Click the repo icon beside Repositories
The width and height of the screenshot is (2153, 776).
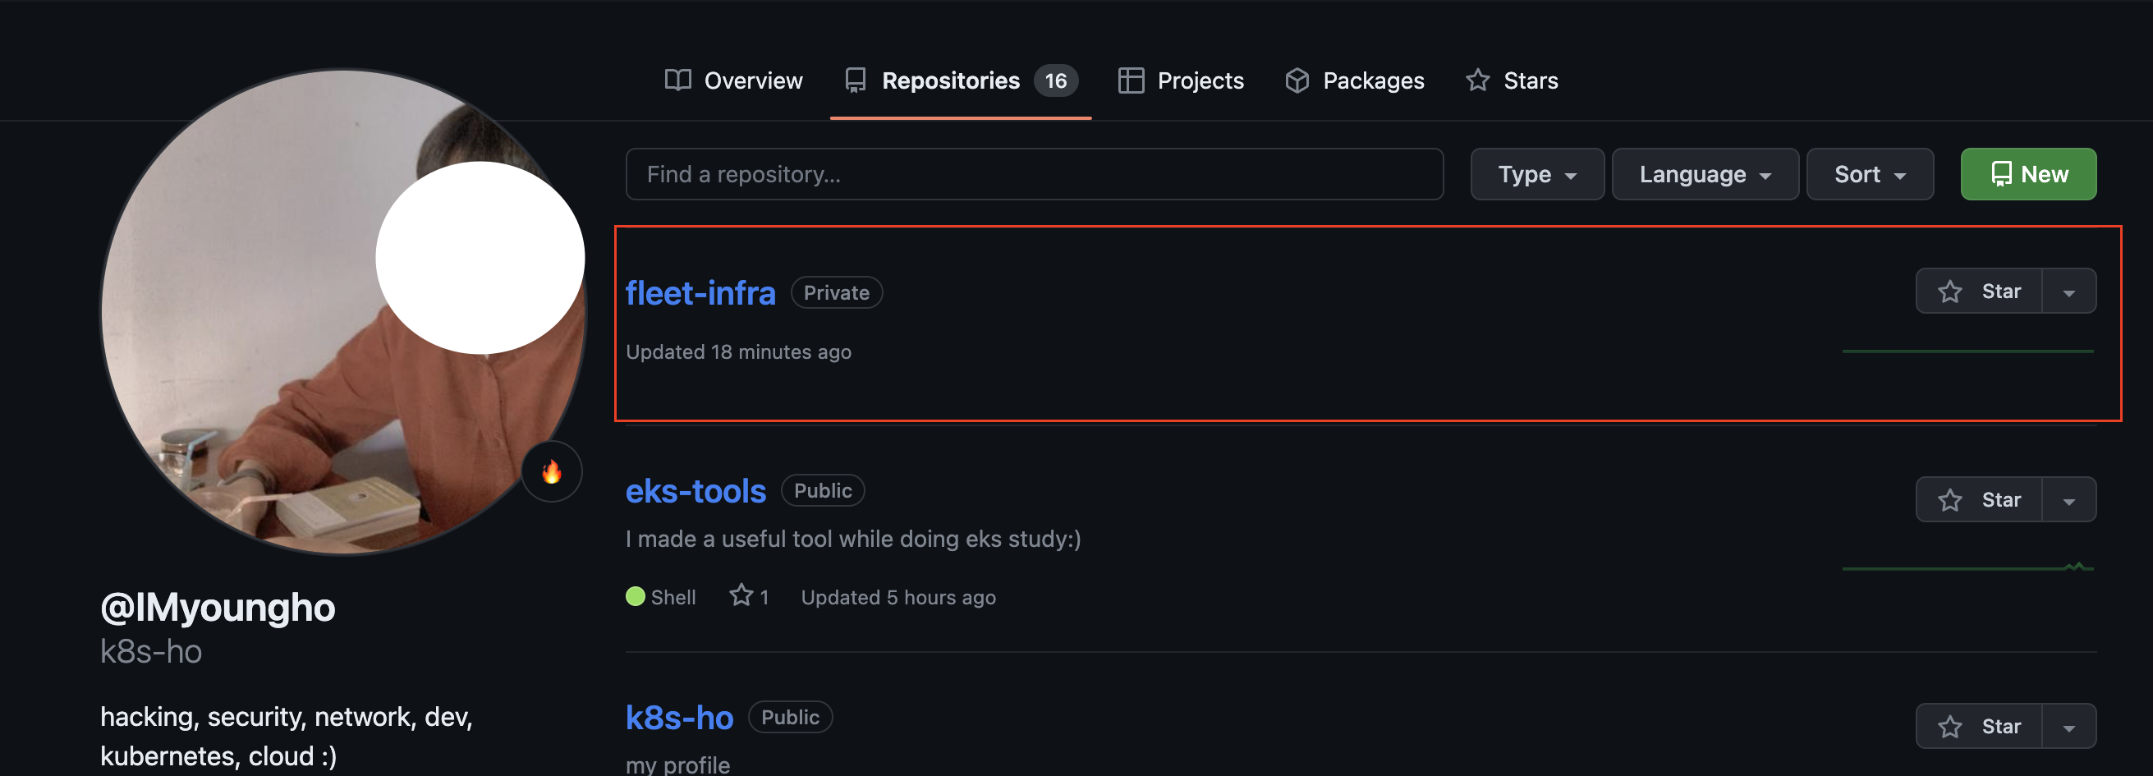point(855,80)
